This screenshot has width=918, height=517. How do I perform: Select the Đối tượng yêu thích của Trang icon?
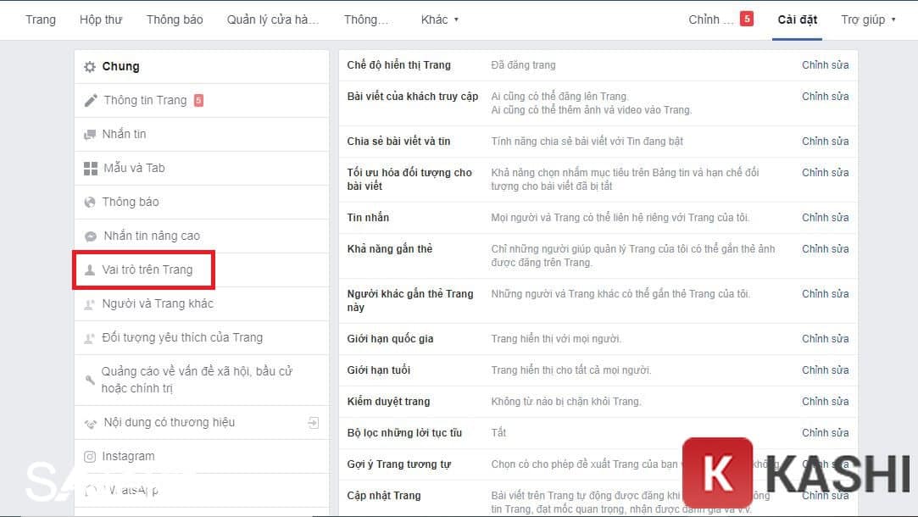click(x=91, y=337)
